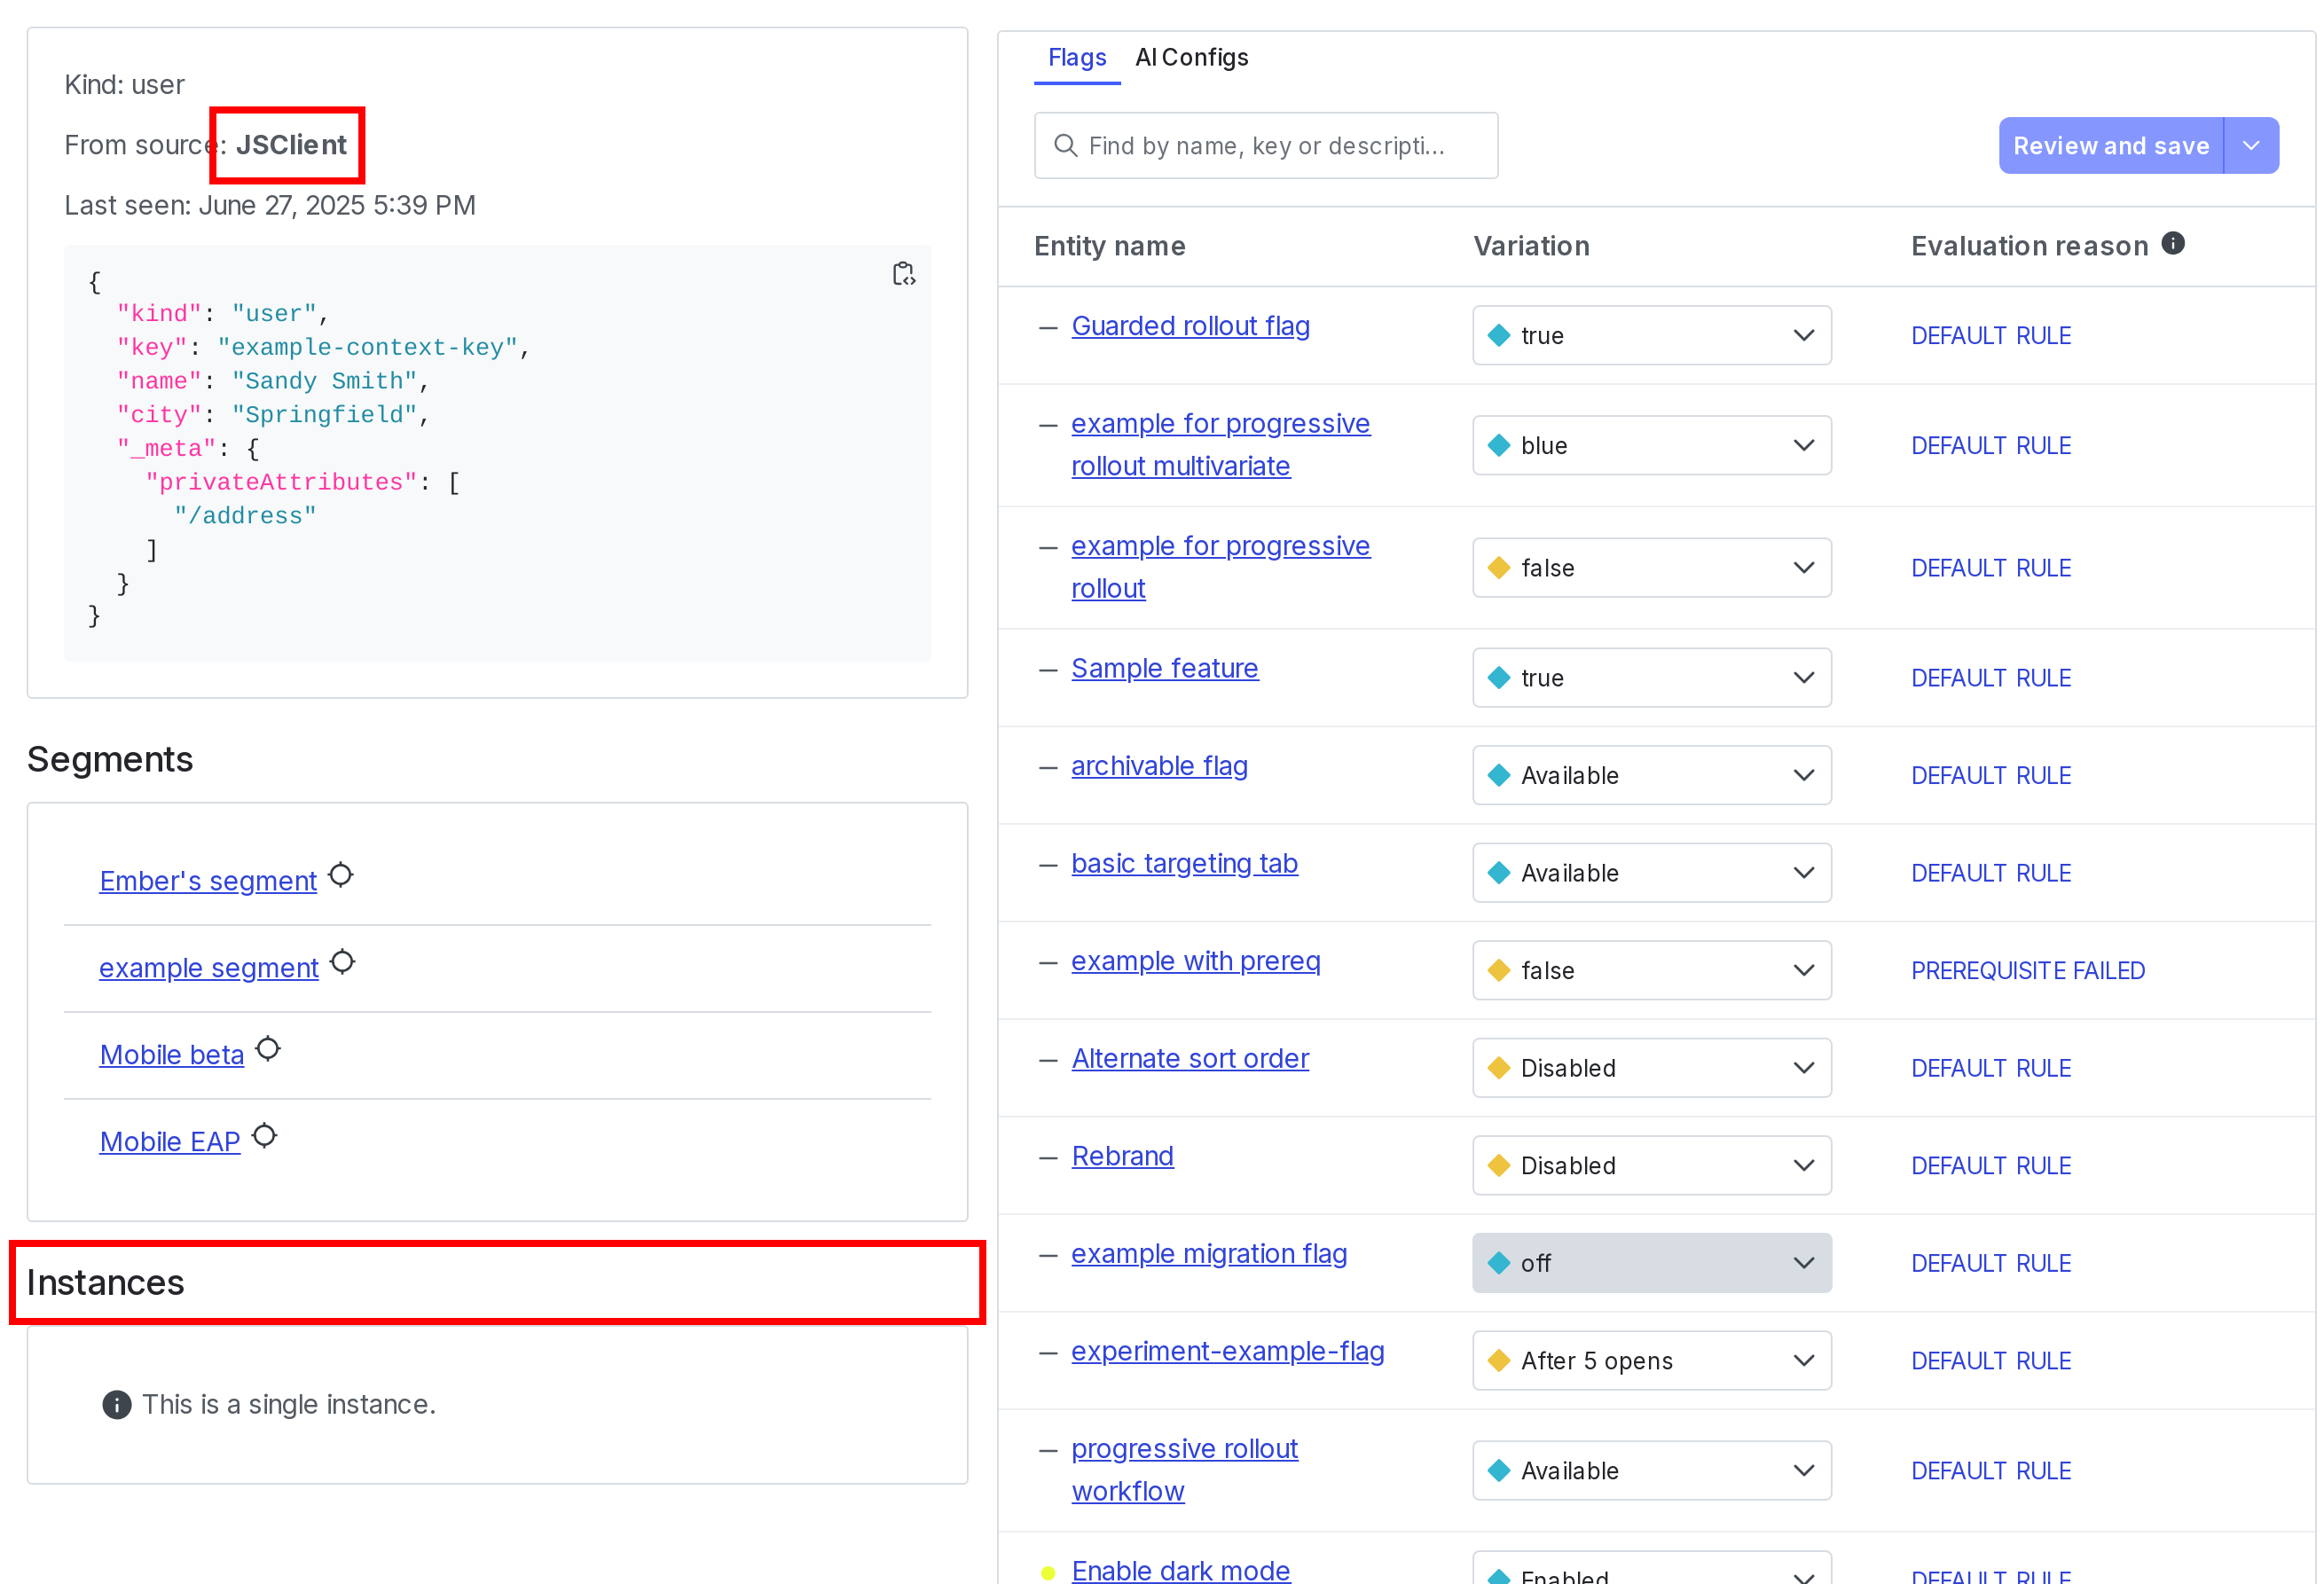Viewport: 2324px width, 1584px height.
Task: Open the example with prereq link
Action: tap(1196, 961)
